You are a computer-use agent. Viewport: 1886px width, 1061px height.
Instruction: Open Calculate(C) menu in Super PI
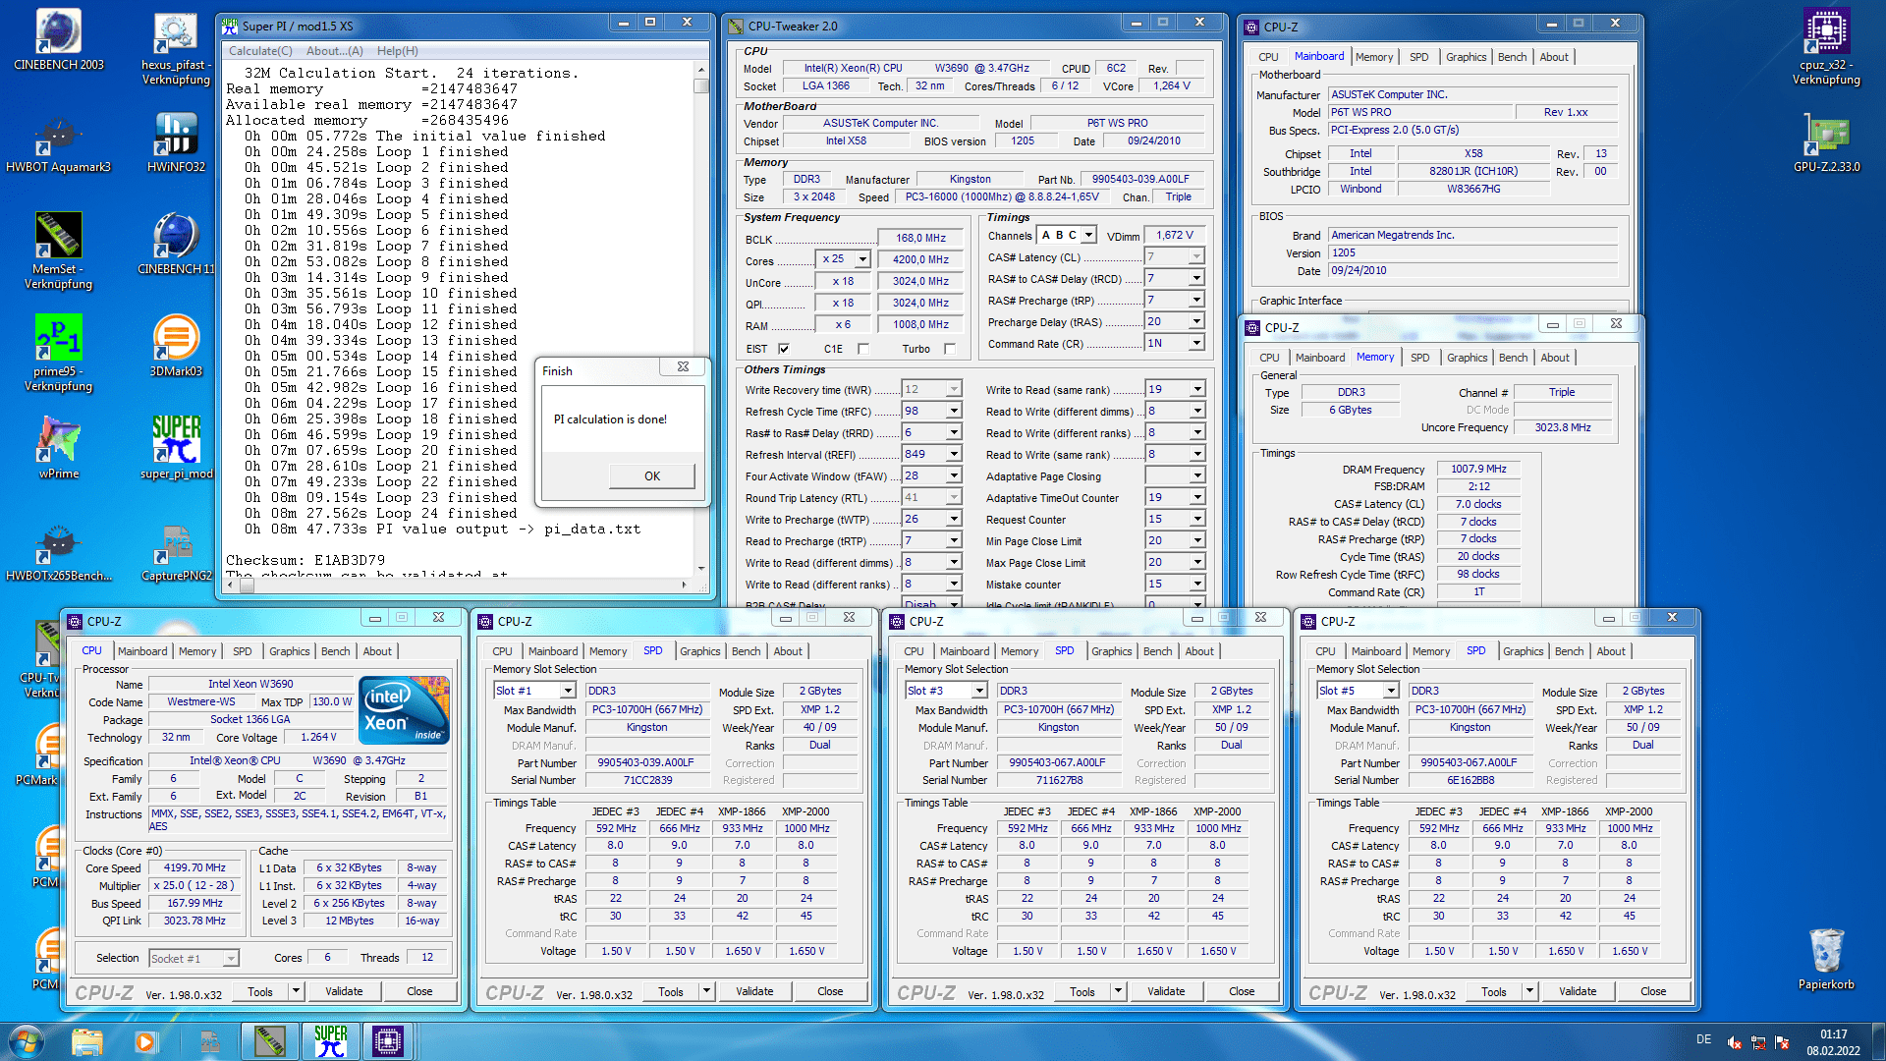pyautogui.click(x=260, y=51)
